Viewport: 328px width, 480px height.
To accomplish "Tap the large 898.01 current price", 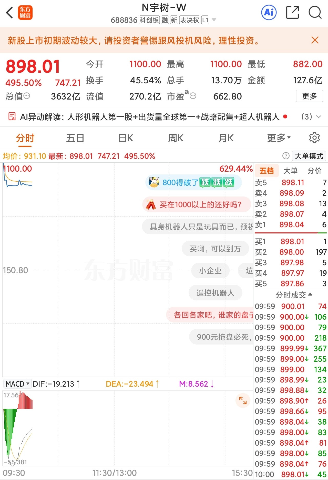I will pos(33,66).
